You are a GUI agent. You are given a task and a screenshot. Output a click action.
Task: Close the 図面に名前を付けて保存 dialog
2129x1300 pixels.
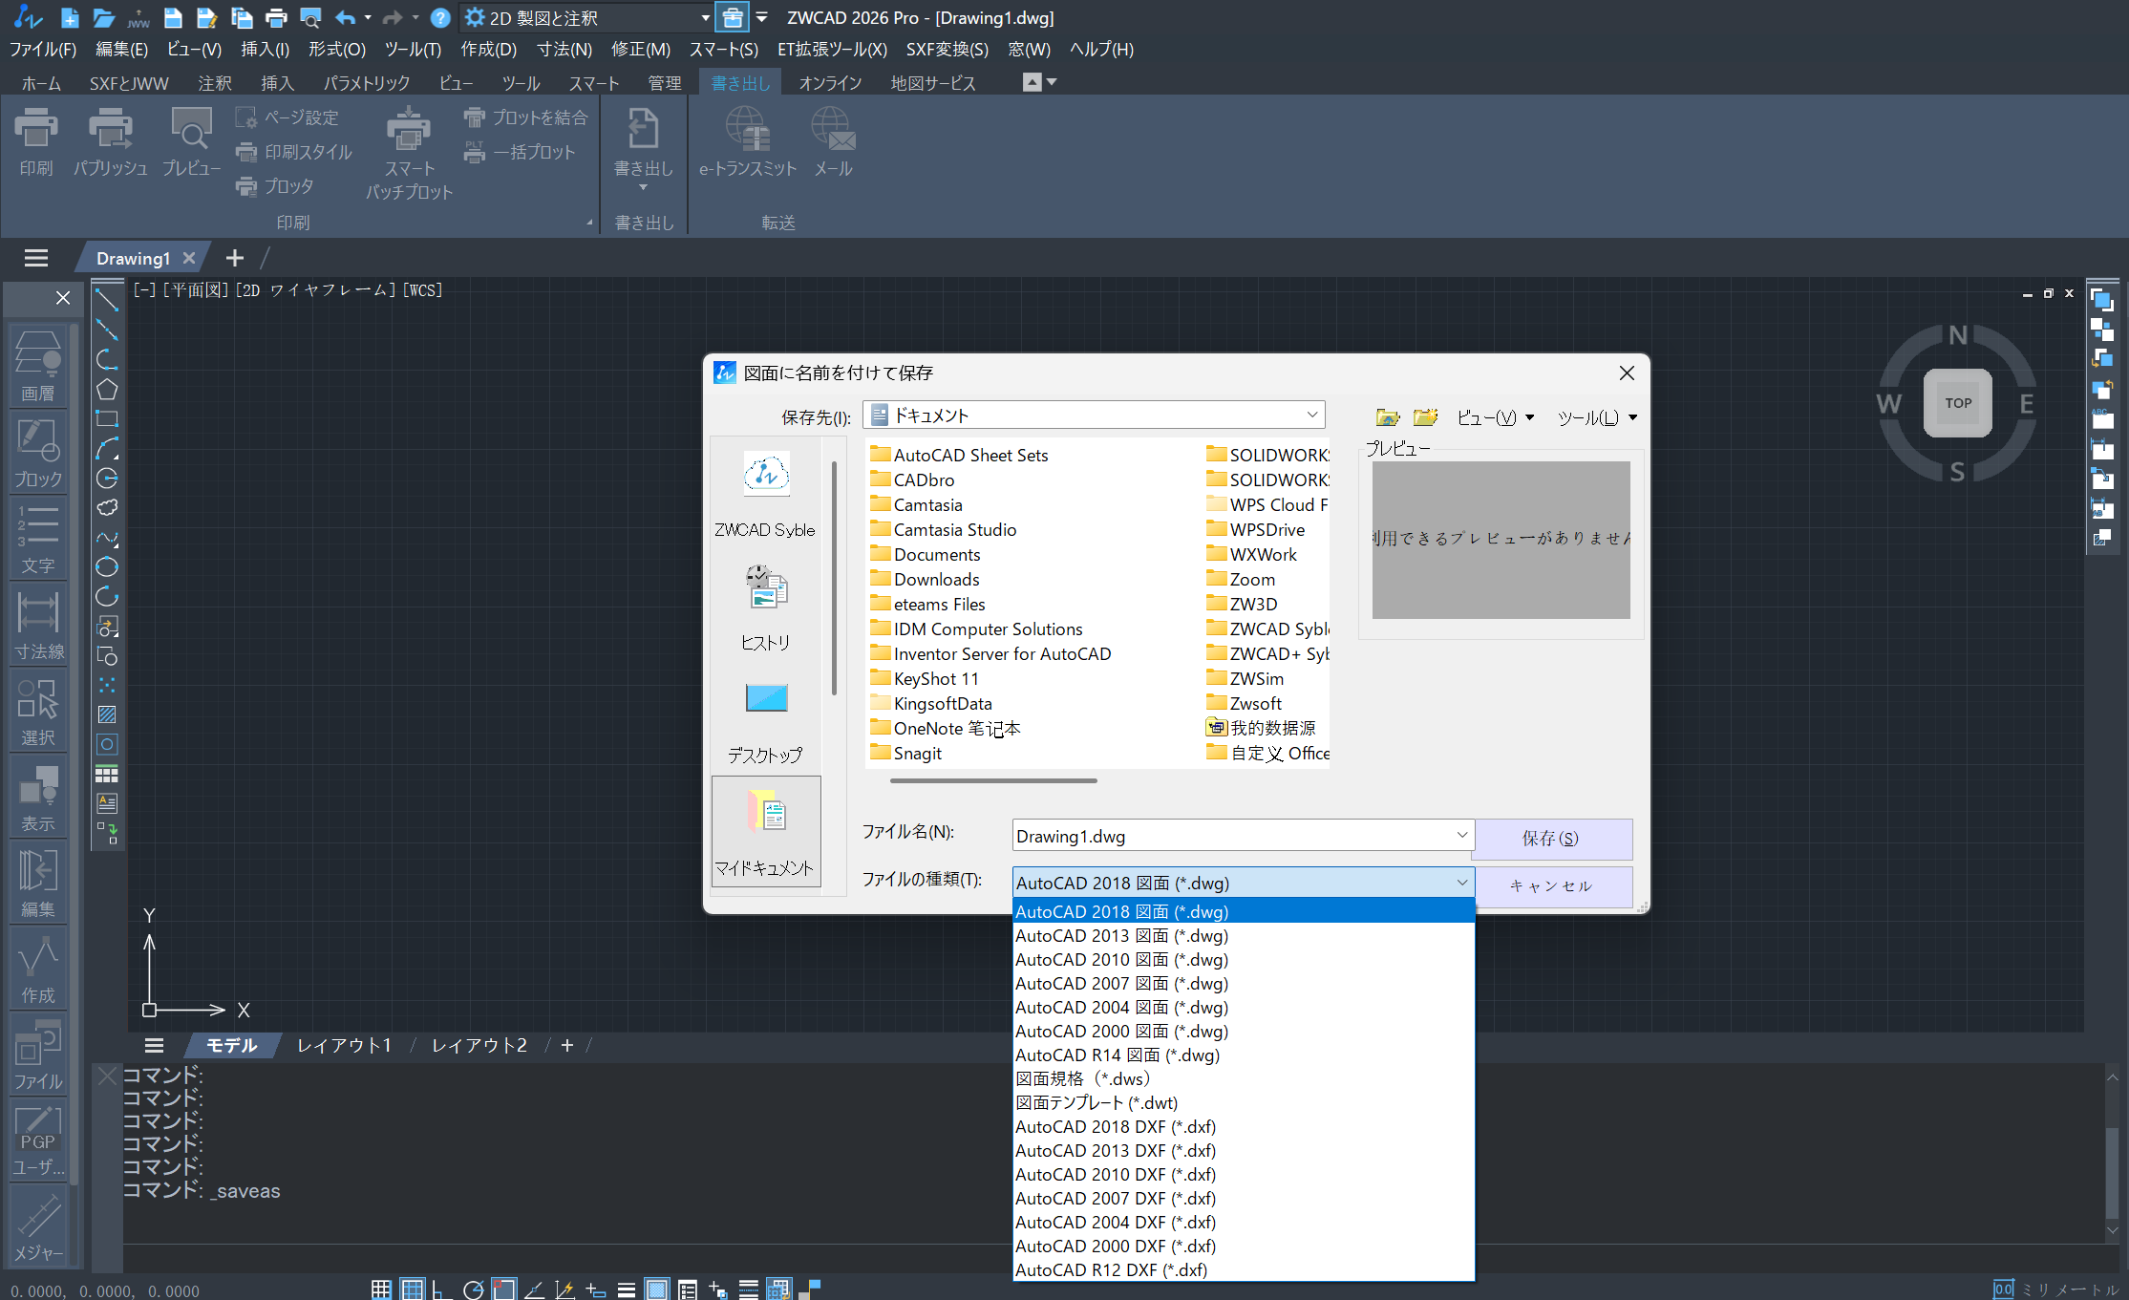[1627, 373]
